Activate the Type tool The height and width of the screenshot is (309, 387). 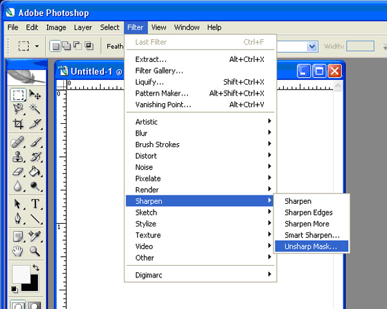pos(35,204)
